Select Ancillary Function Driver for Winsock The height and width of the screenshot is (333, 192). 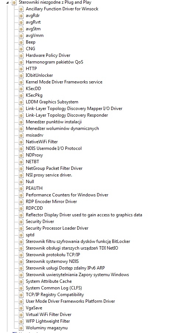point(62,9)
